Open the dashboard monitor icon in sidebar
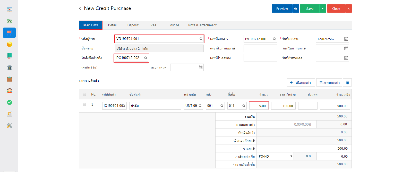The width and height of the screenshot is (394, 172). pyautogui.click(x=10, y=9)
